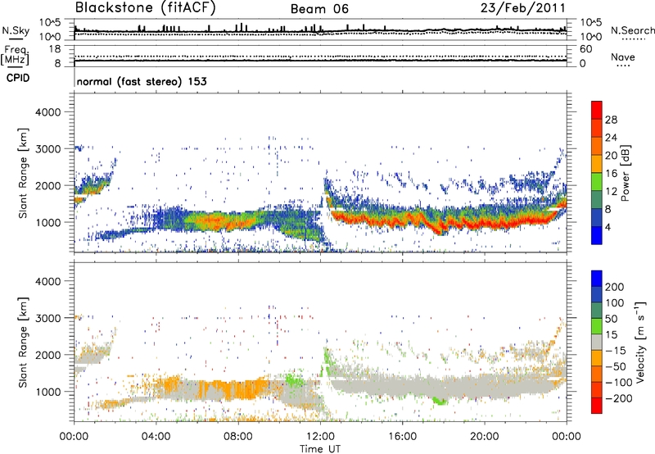Click the "4000" tick in the velocity panel
Screen dimensions: 655x454
pyautogui.click(x=48, y=281)
